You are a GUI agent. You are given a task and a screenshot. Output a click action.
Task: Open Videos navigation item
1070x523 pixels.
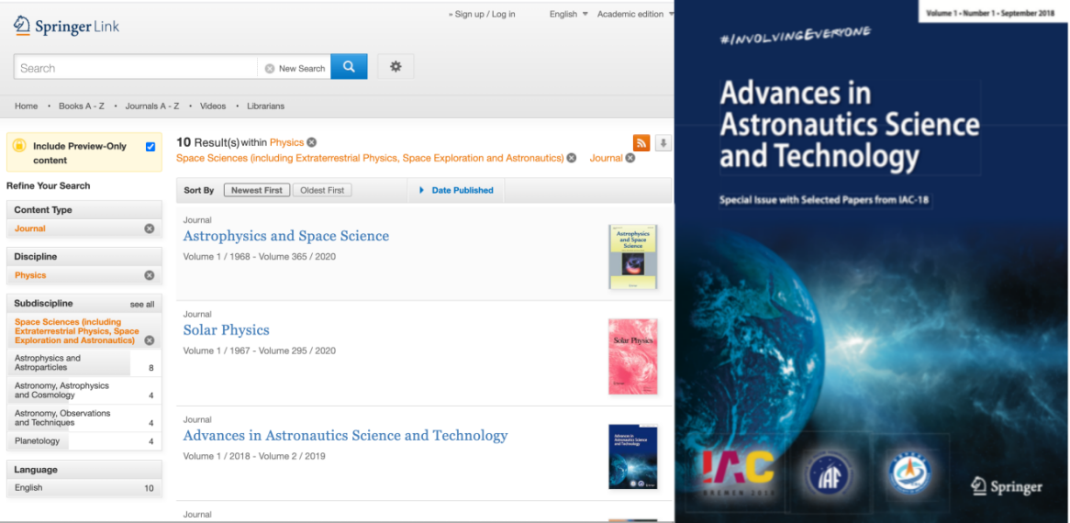[213, 106]
